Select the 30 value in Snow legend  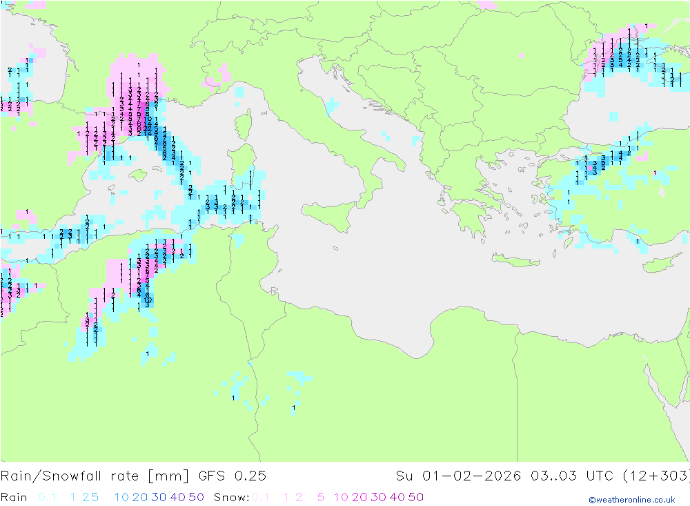coord(378,497)
